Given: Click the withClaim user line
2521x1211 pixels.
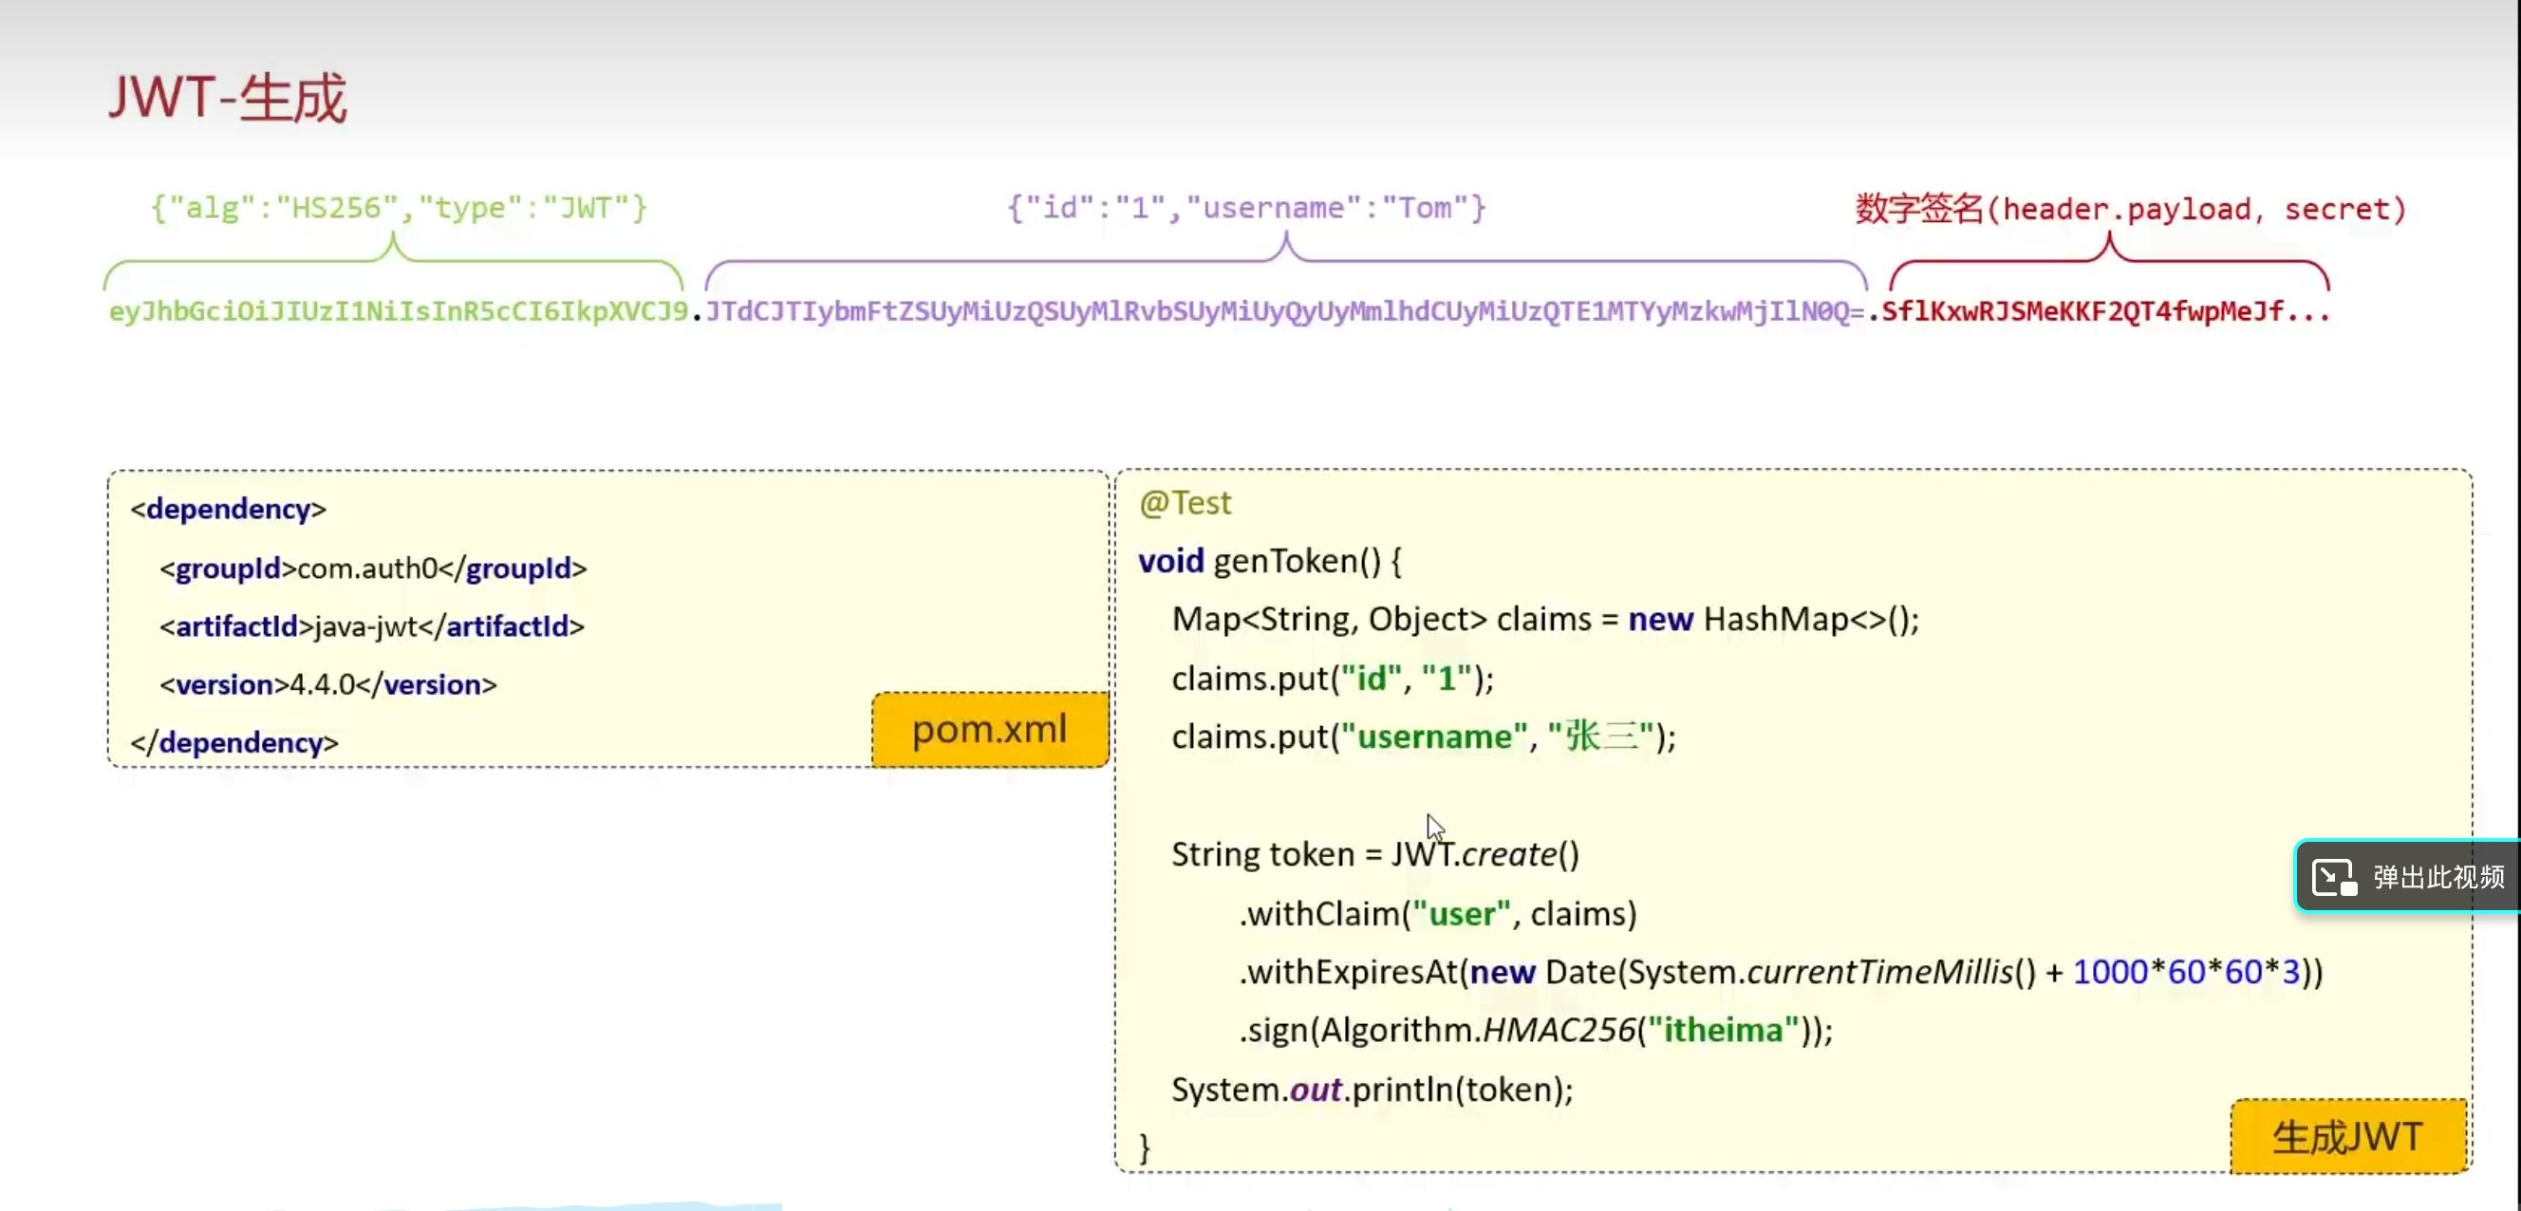Looking at the screenshot, I should (x=1438, y=914).
